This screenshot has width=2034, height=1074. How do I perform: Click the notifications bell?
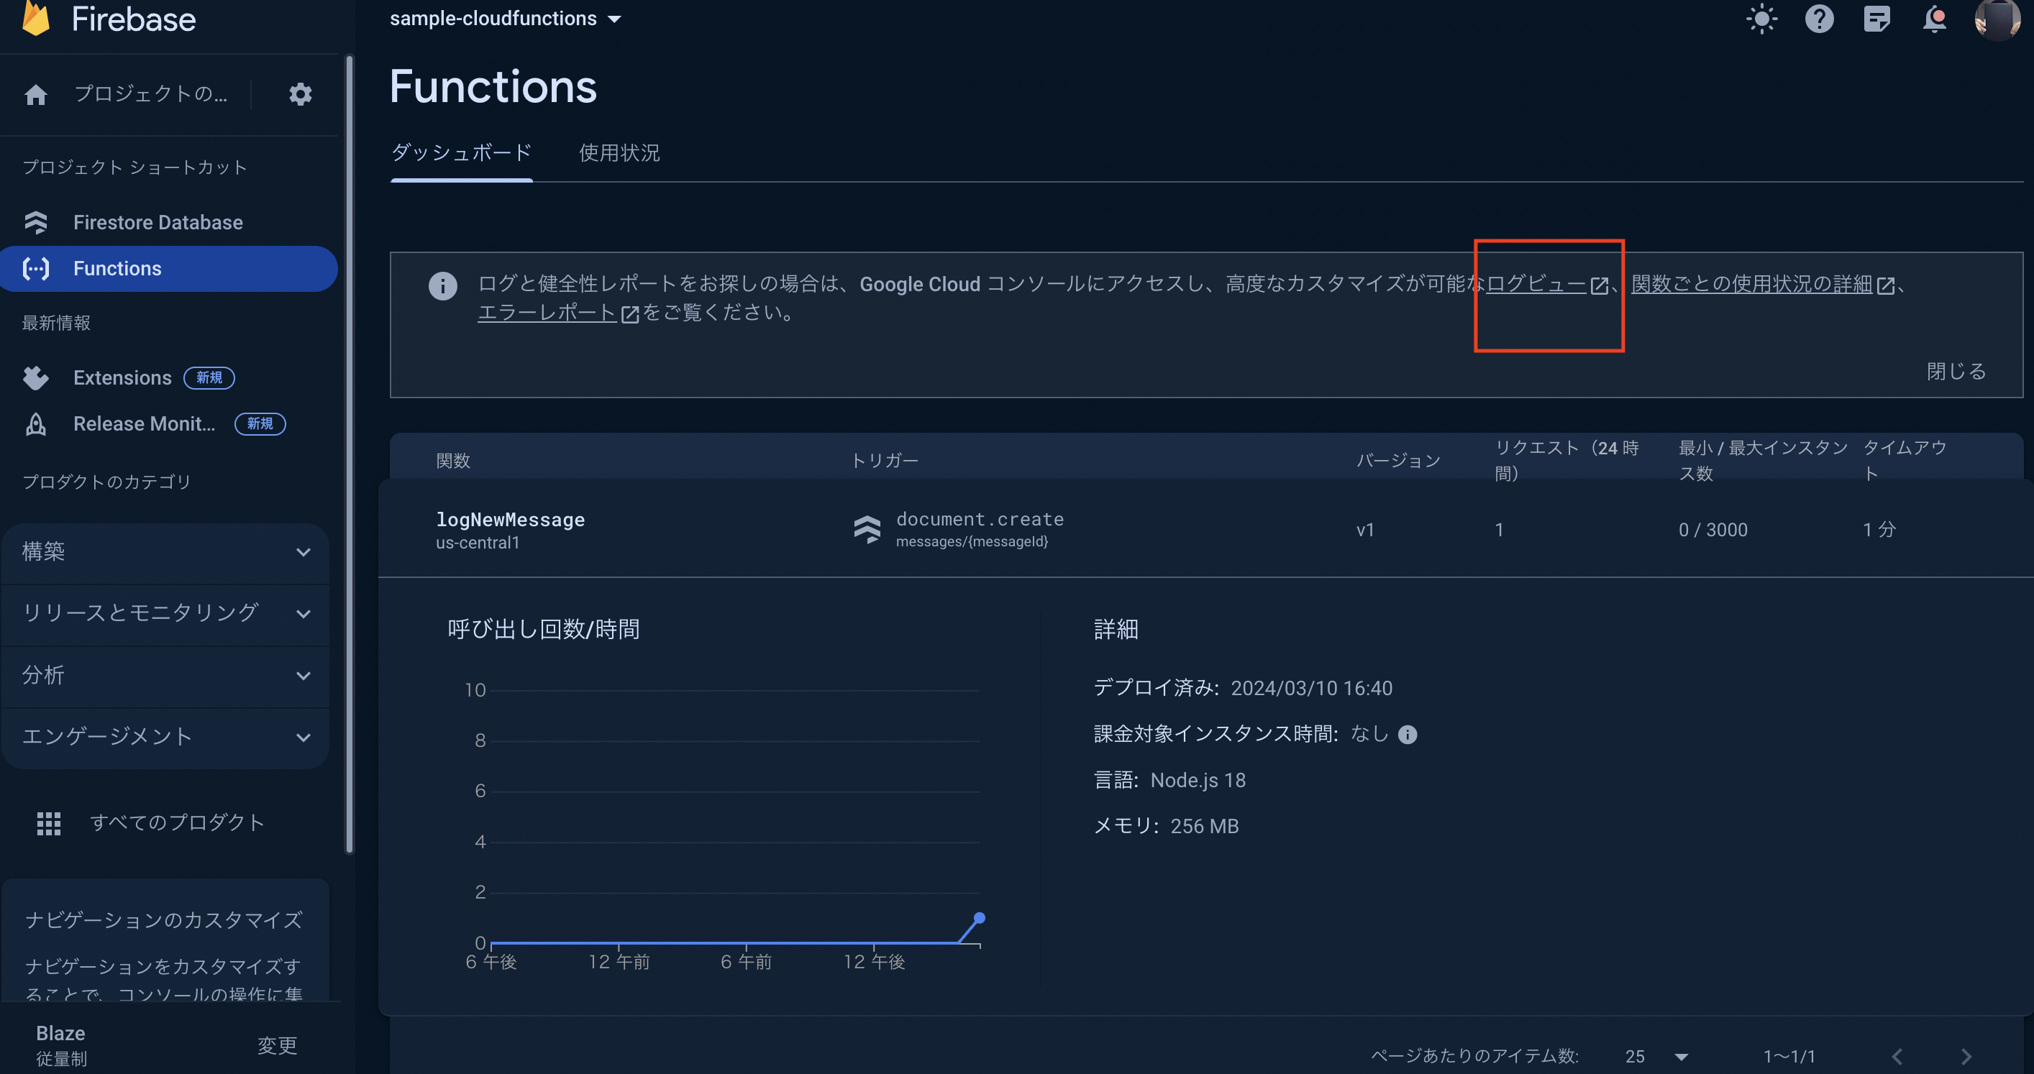coord(1934,19)
